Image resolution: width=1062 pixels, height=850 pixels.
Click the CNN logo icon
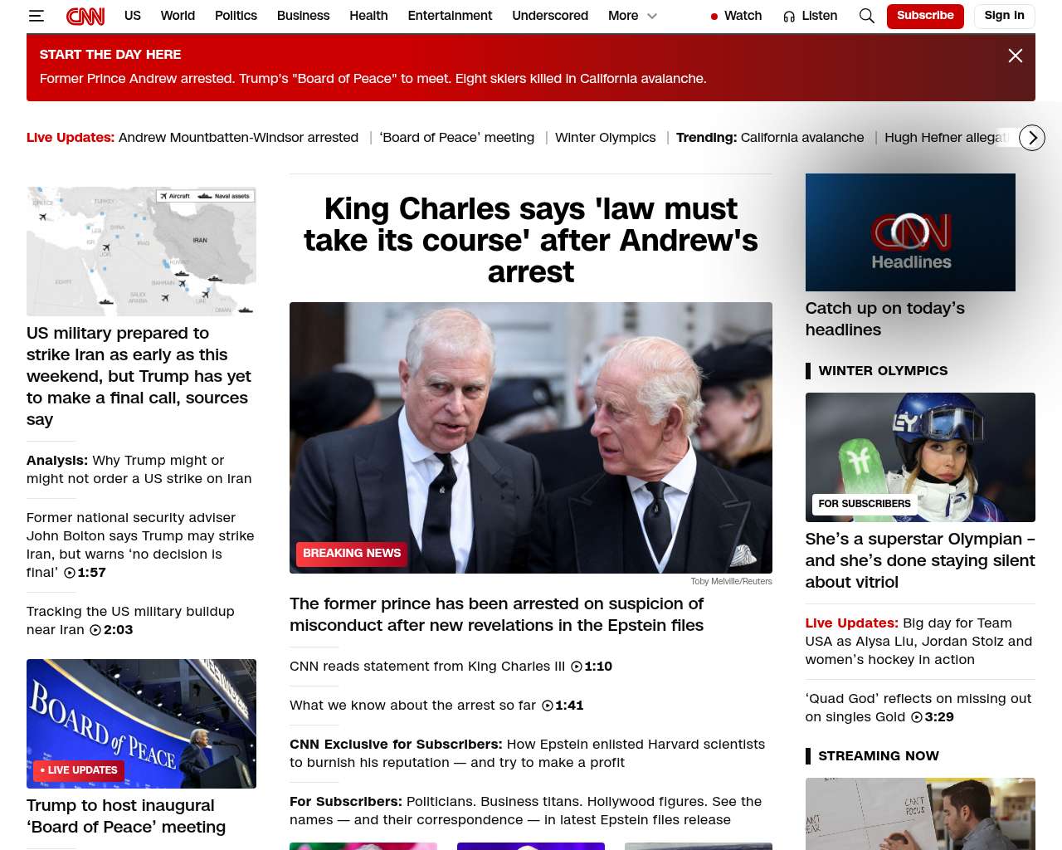(x=85, y=16)
